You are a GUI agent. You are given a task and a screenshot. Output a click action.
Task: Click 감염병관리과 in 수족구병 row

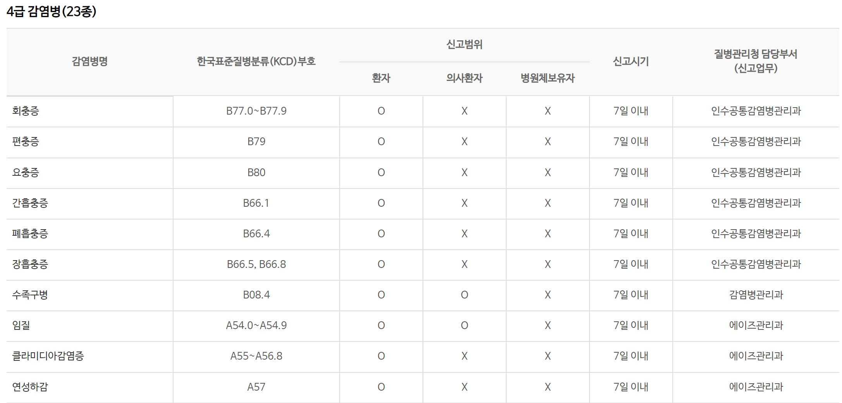[756, 295]
